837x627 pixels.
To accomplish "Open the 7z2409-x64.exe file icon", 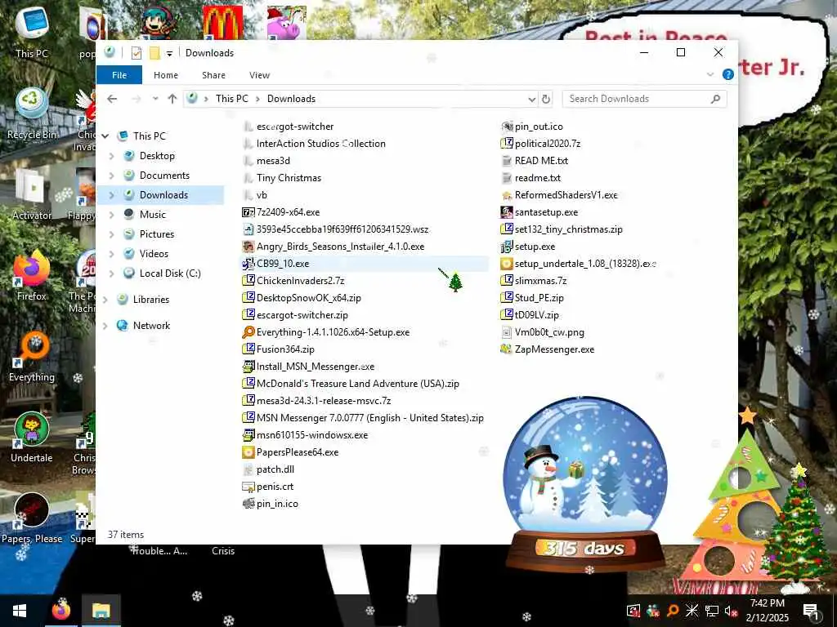I will tap(248, 212).
